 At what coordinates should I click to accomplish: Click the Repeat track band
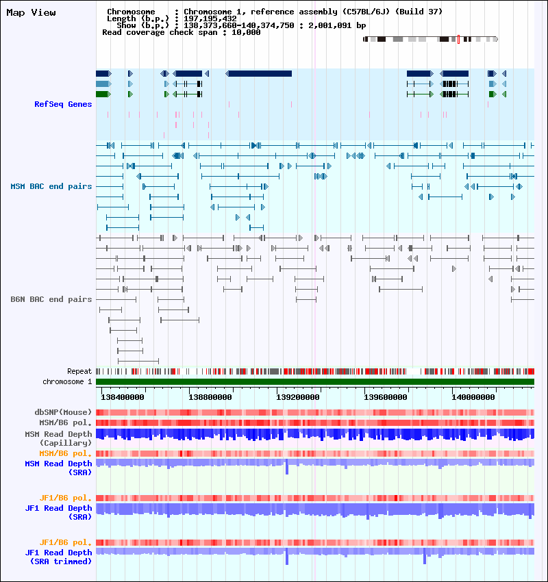coord(315,371)
